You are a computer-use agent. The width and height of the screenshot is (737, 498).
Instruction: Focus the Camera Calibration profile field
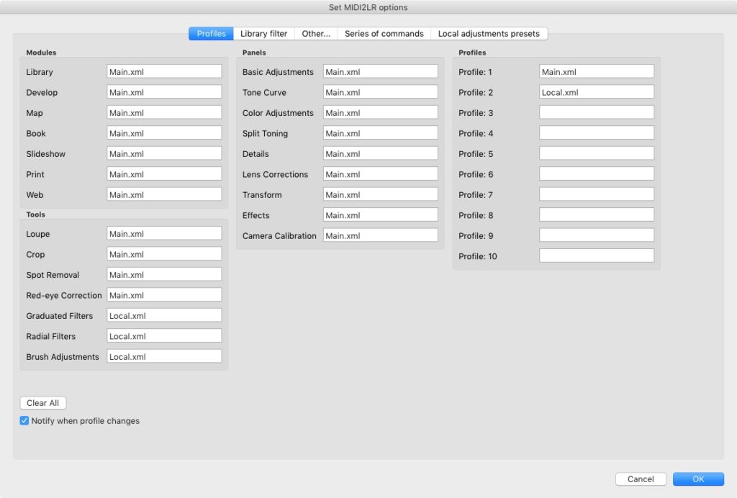pos(380,235)
